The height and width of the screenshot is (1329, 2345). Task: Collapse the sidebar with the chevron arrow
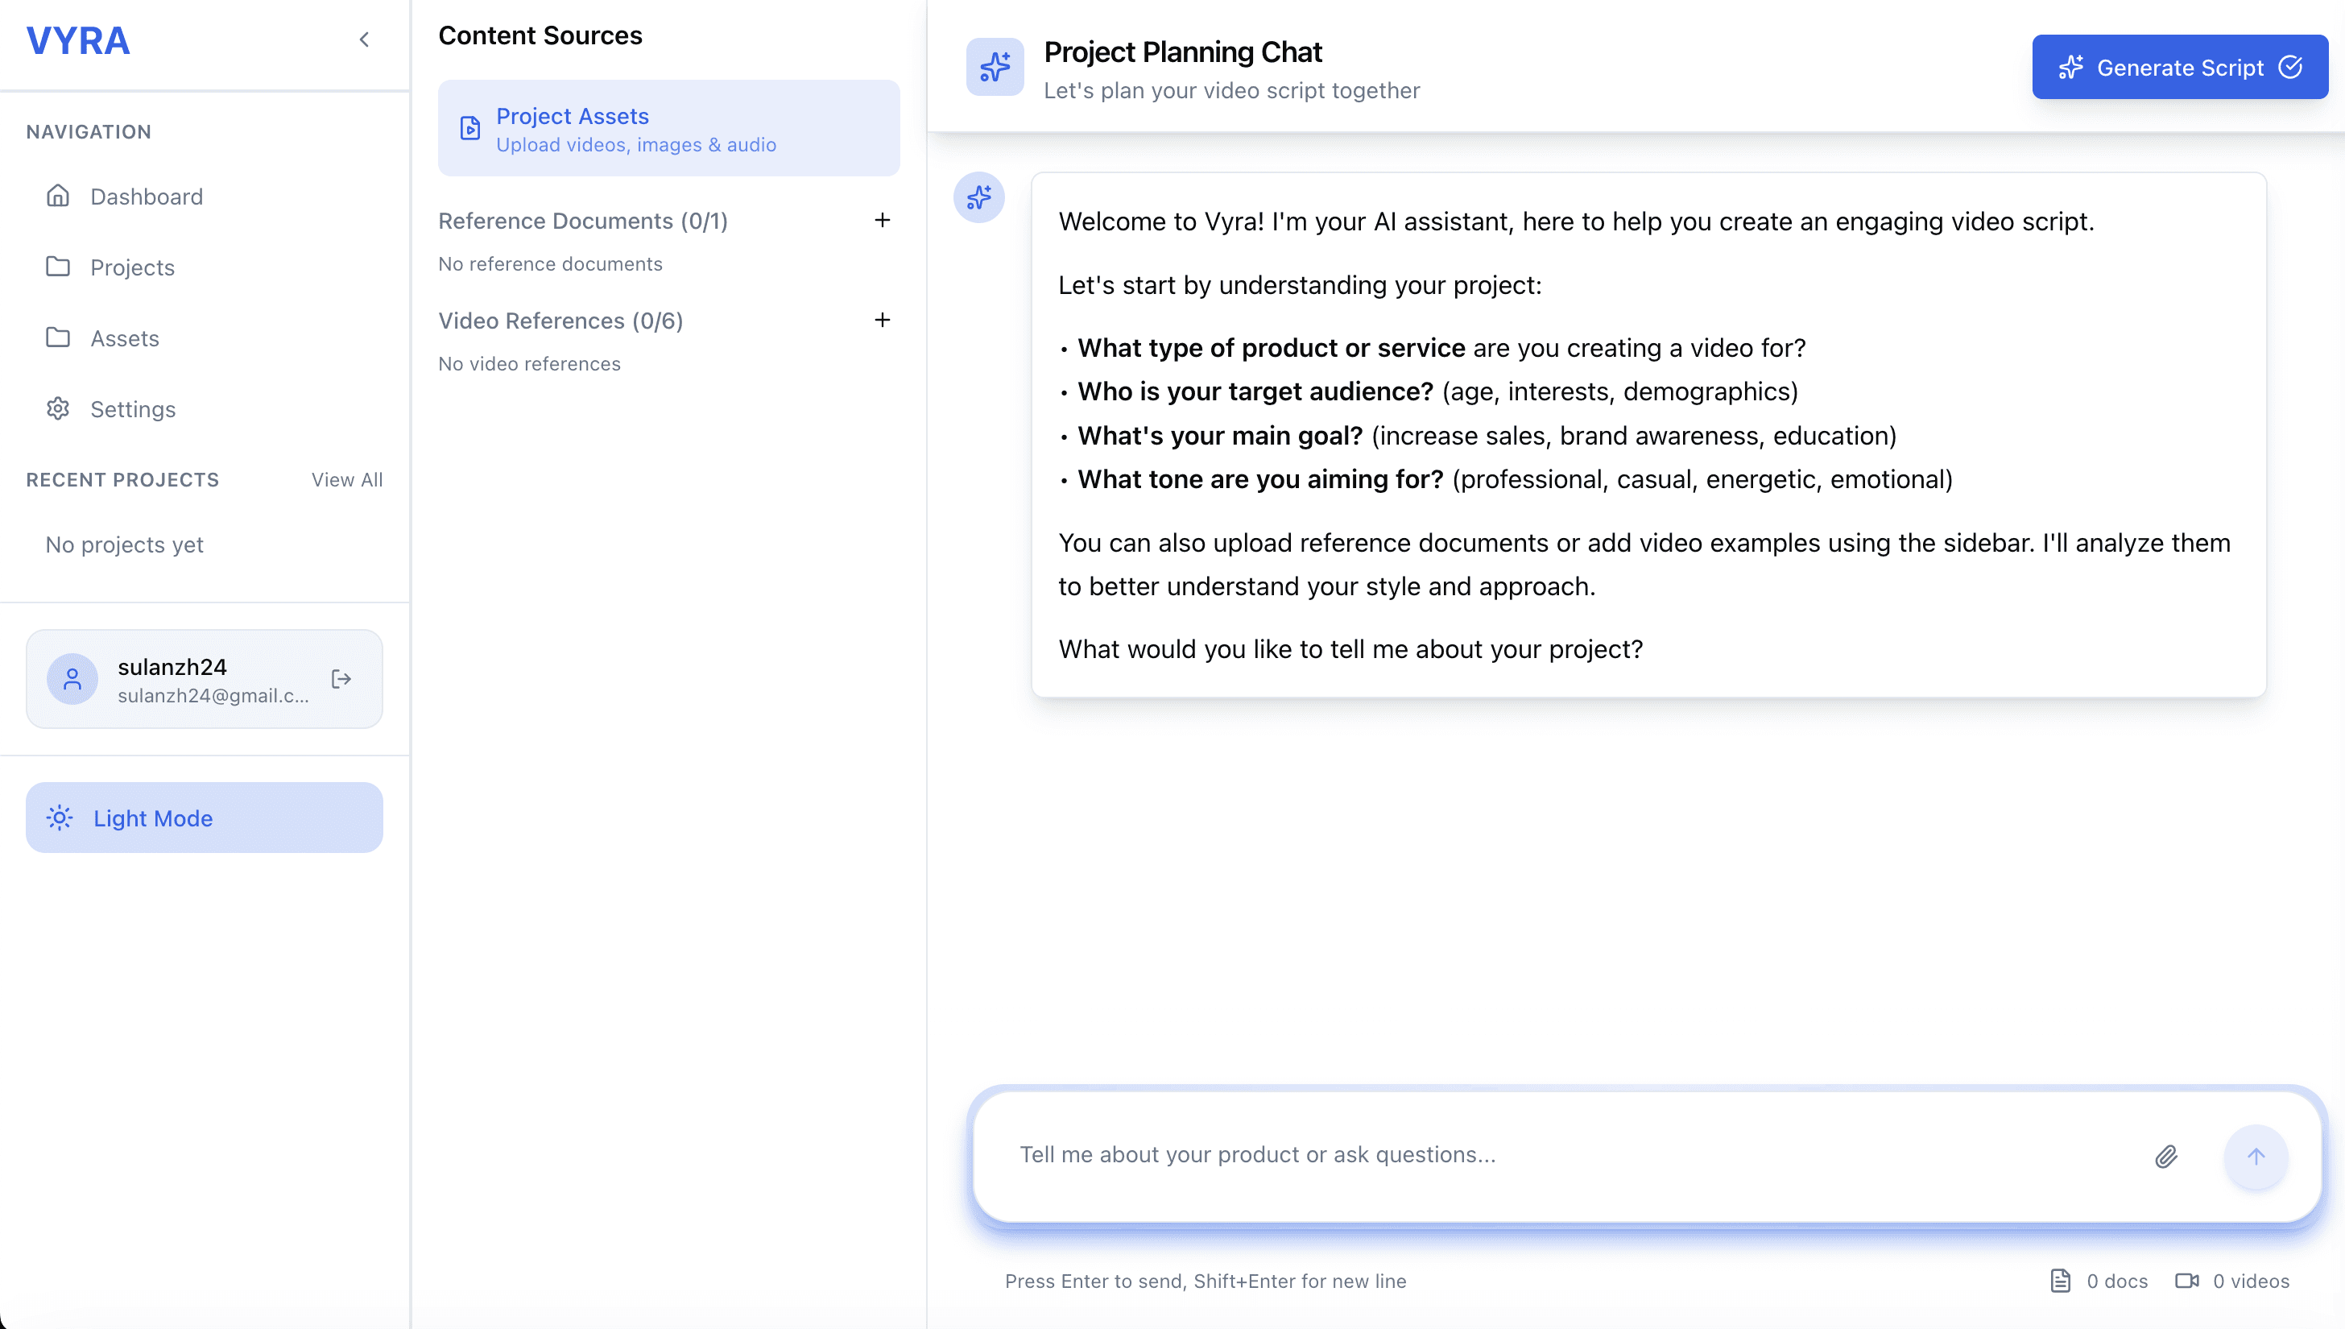pyautogui.click(x=364, y=39)
